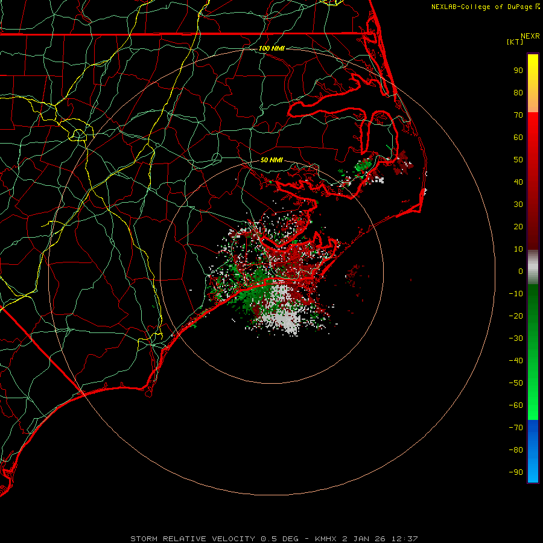
Task: Click the -40 value on the velocity scale
Action: click(x=516, y=361)
